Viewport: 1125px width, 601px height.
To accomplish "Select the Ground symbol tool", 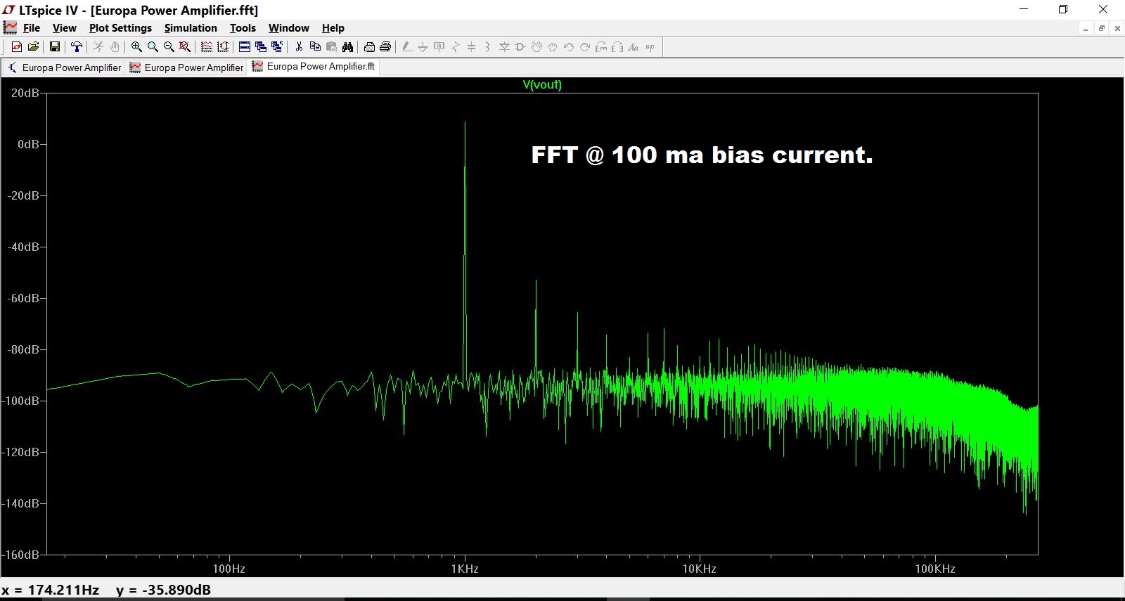I will click(x=423, y=47).
